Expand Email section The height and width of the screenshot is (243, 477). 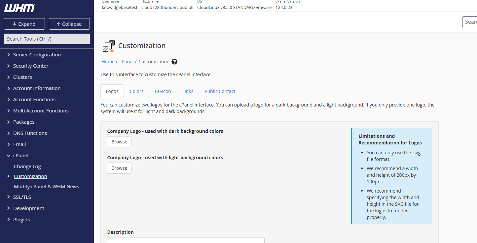pos(19,144)
